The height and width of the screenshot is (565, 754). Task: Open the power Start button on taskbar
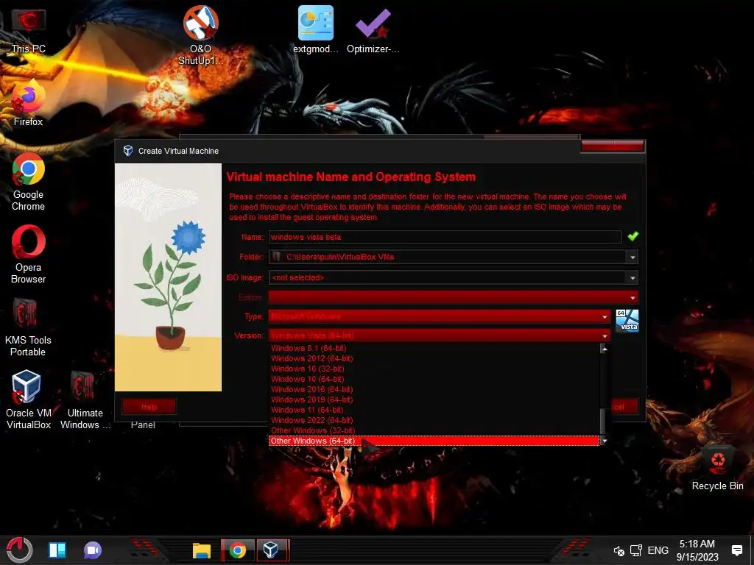[19, 550]
